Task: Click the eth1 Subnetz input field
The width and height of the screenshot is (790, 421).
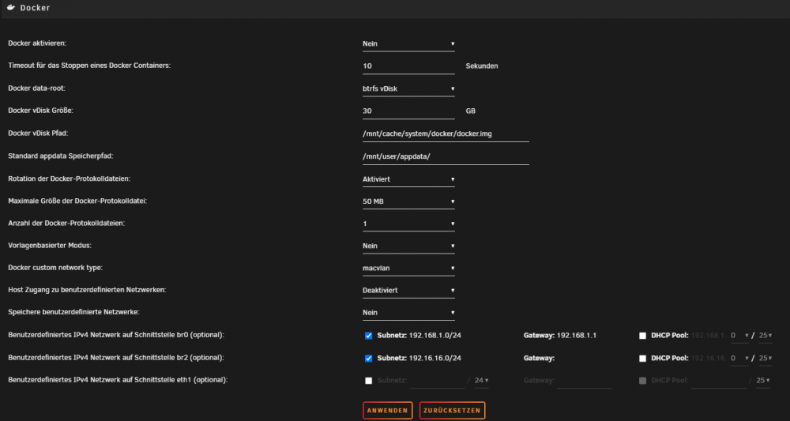Action: point(437,380)
